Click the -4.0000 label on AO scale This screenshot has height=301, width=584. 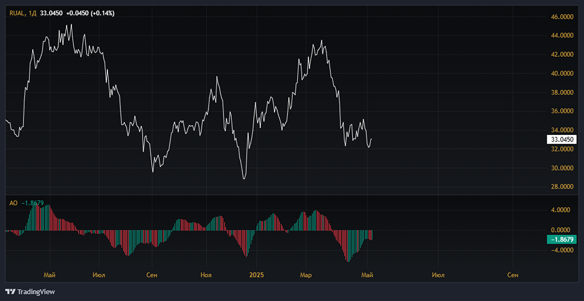pyautogui.click(x=562, y=250)
